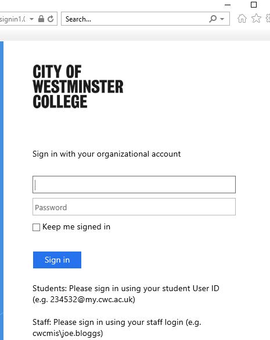This screenshot has height=340, width=270.
Task: Refresh the page using the reload icon
Action: 51,19
